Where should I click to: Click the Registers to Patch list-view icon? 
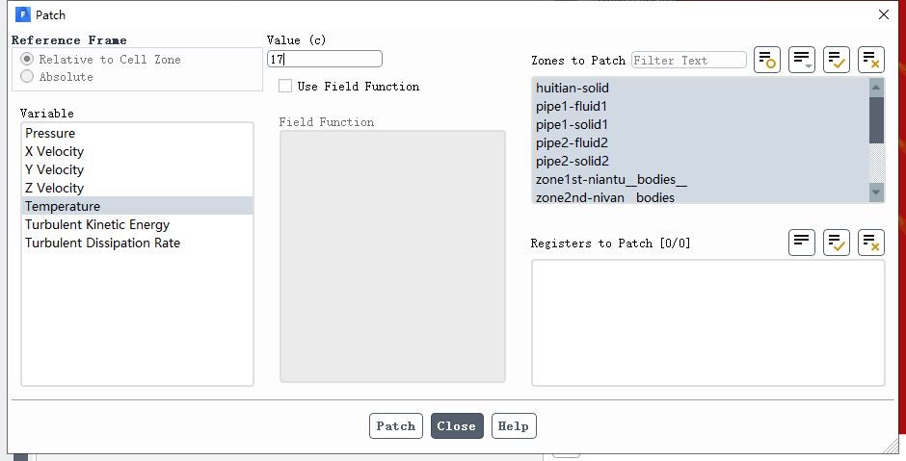tap(802, 243)
